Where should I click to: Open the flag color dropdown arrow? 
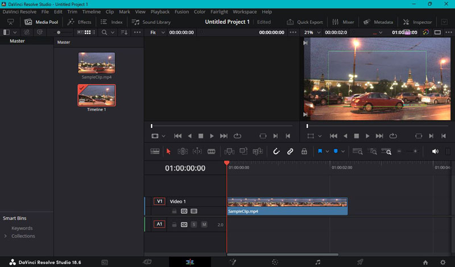coord(327,151)
